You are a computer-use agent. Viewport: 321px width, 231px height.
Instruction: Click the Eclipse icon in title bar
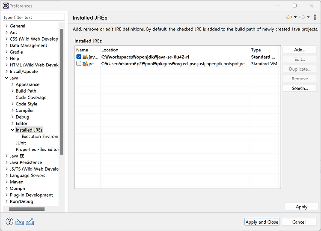coord(6,6)
